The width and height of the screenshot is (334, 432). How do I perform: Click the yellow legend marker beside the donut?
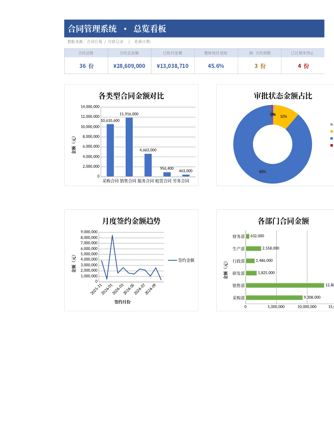(x=331, y=131)
